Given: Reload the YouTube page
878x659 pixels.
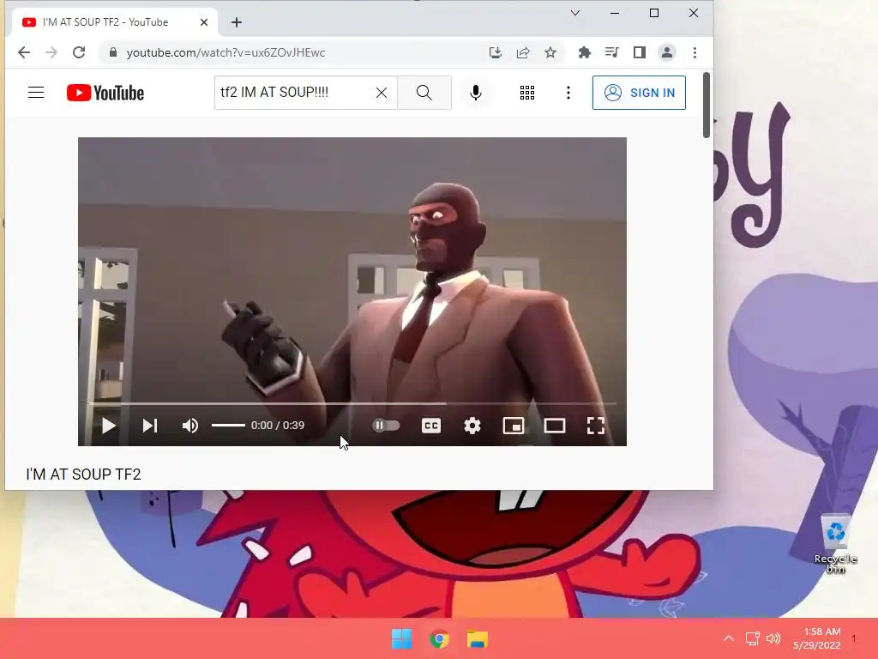Looking at the screenshot, I should (79, 52).
